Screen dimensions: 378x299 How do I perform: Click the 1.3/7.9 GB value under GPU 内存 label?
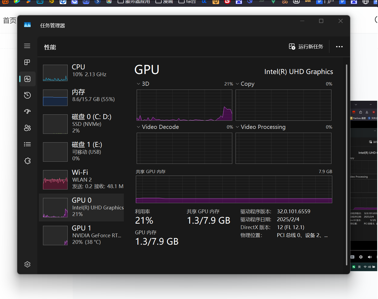pyautogui.click(x=157, y=241)
